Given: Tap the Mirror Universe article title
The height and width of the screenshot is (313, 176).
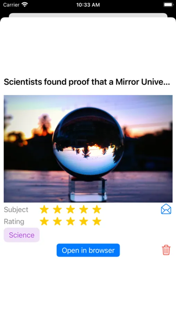Looking at the screenshot, I should point(87,82).
